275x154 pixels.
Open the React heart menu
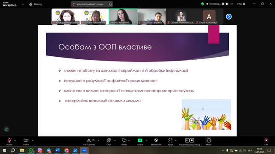124,142
